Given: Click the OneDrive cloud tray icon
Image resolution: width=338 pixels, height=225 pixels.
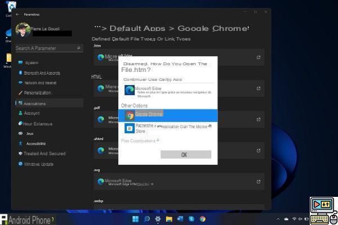Looking at the screenshot, I should 286,219.
